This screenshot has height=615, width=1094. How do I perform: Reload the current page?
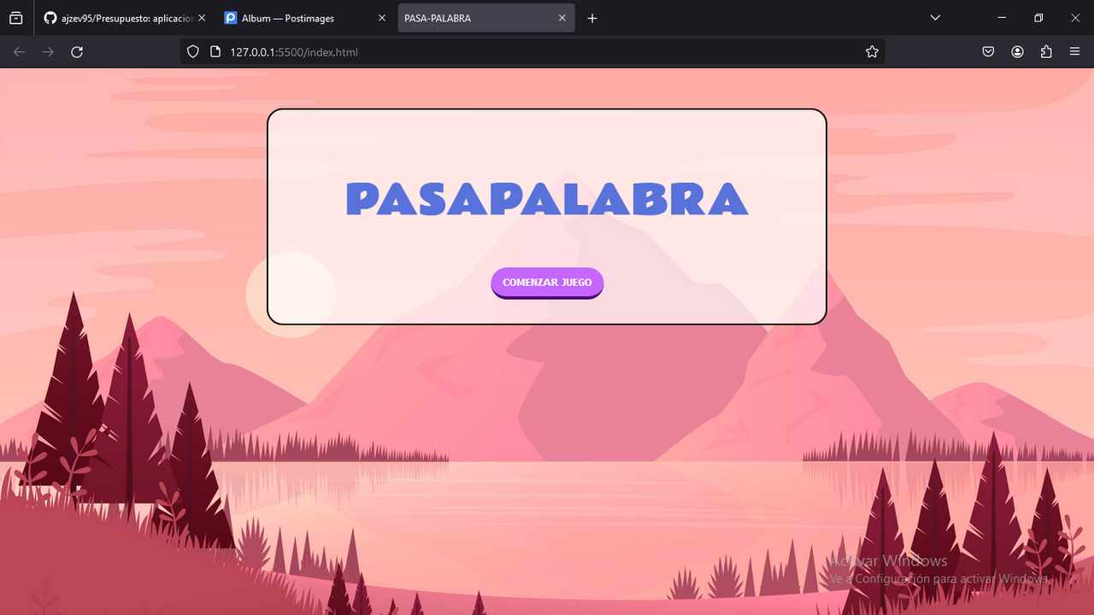tap(77, 52)
